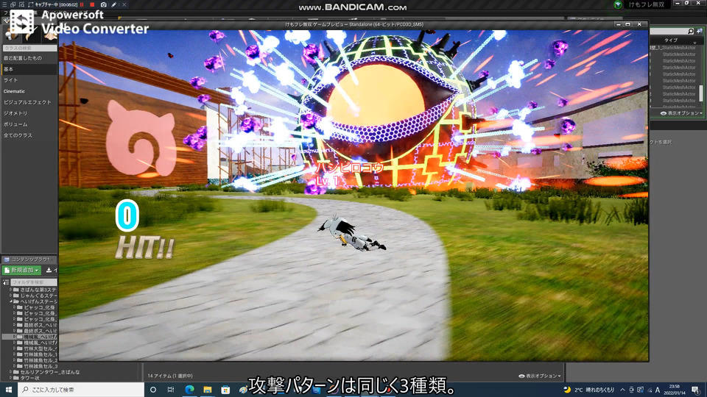Select the さばんな第3ステ folder
Screen dimensions: 707x397
point(35,290)
